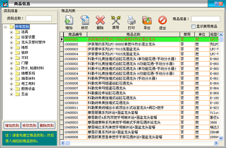Click the horizontal scrollbar right arrow

click(x=216, y=143)
